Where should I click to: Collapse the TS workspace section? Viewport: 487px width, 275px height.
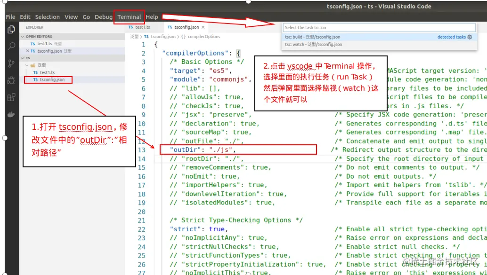click(x=73, y=58)
